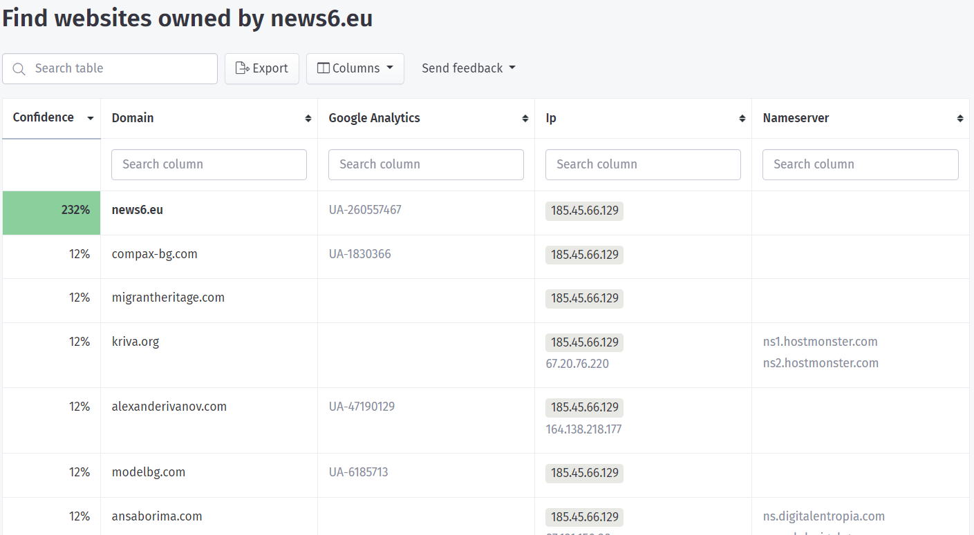Sort the Ip column using arrows
This screenshot has height=535, width=974.
(742, 119)
